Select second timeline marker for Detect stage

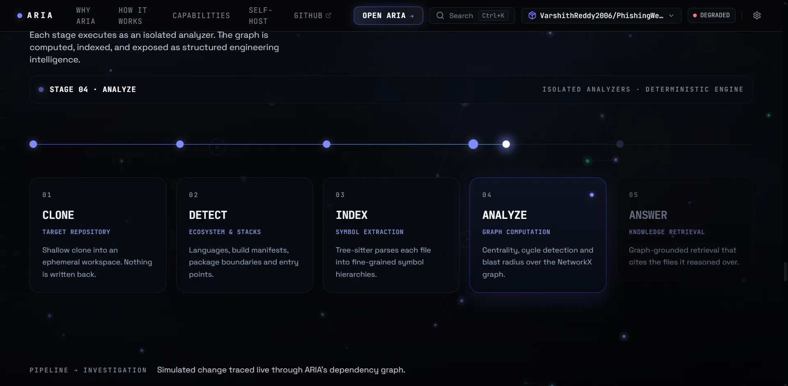(180, 144)
